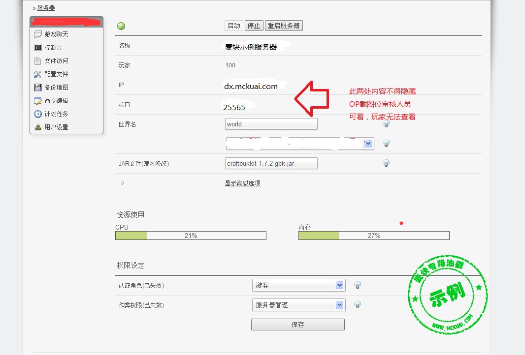Click the 停止 stop button
Viewport: 525px width, 355px height.
pos(254,26)
